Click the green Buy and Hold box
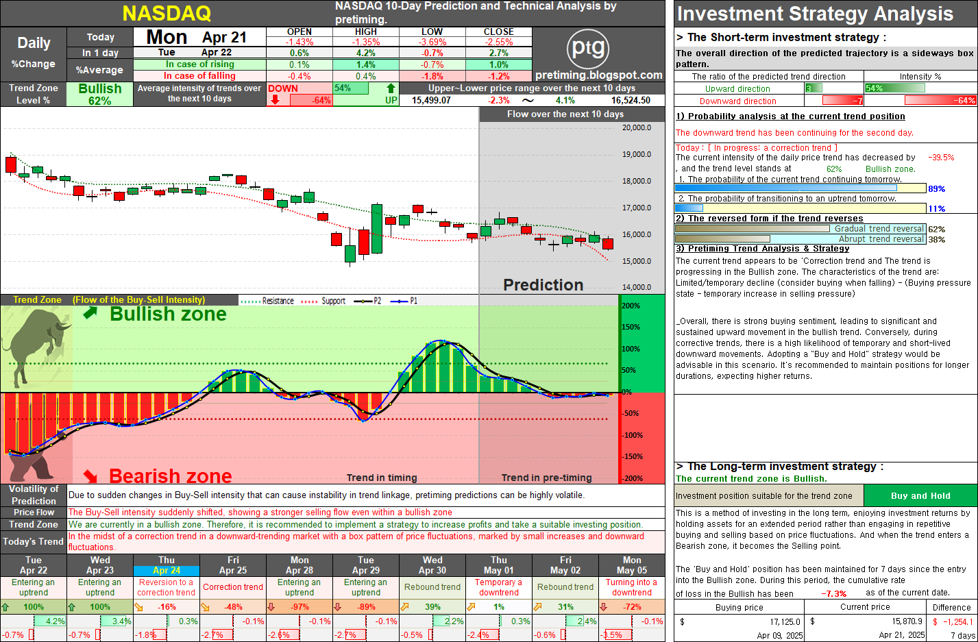 920,495
